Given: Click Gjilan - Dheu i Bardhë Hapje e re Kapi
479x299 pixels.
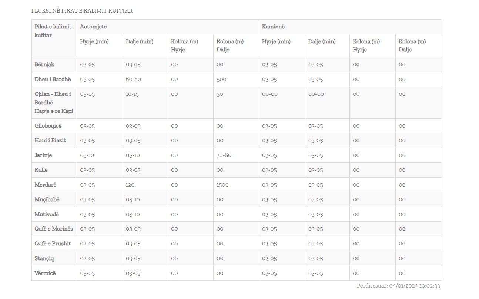Looking at the screenshot, I should pos(54,103).
